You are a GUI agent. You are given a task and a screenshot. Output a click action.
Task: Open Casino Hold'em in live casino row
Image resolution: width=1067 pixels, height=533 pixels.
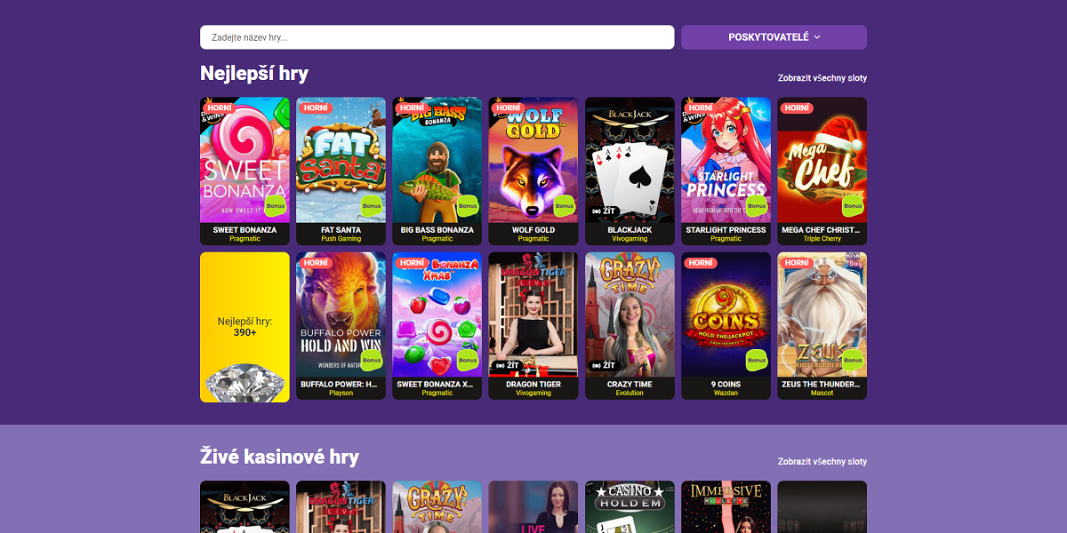pos(630,507)
